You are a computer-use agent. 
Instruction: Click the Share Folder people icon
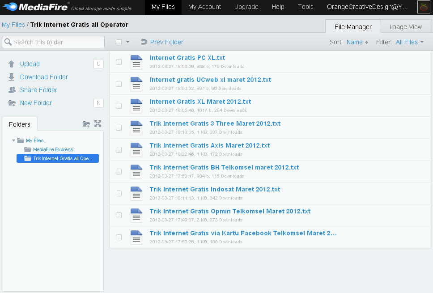[12, 90]
